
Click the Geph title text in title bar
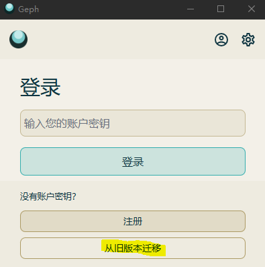click(28, 9)
